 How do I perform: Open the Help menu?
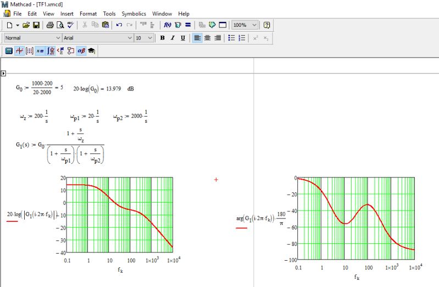pos(184,14)
